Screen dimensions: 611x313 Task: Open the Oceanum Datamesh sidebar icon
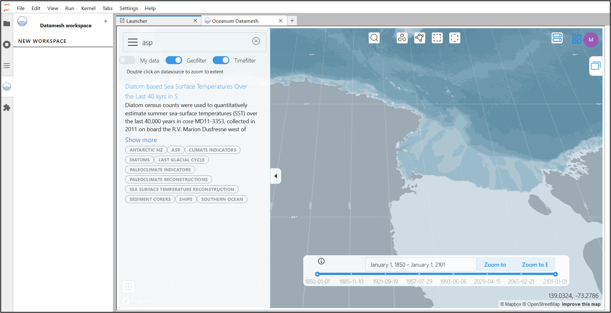(x=7, y=87)
